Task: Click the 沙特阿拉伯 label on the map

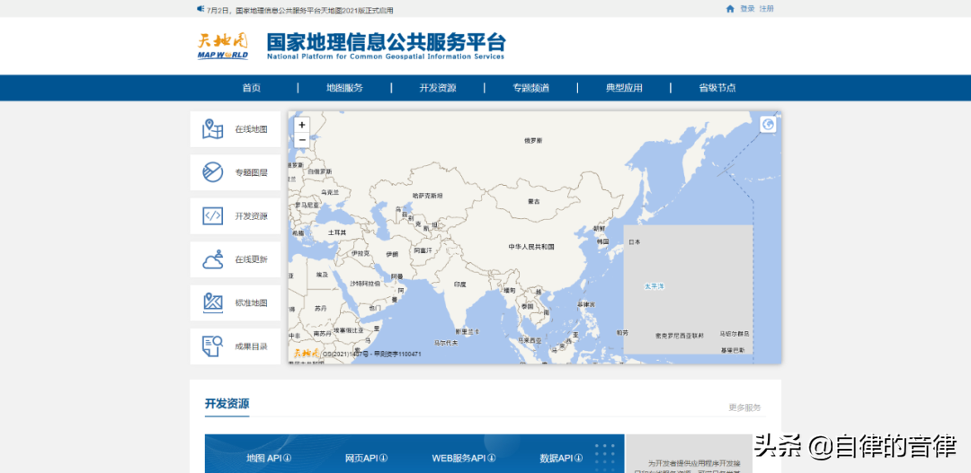Action: pyautogui.click(x=365, y=284)
